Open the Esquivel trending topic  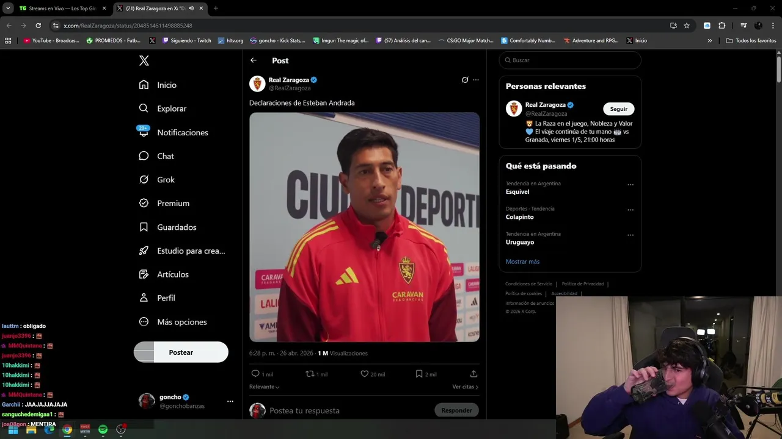coord(517,192)
